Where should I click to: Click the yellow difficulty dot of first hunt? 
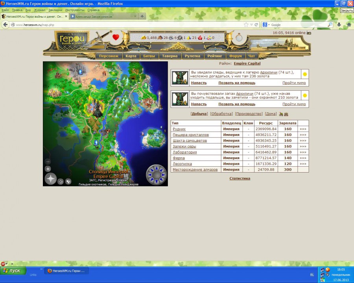pyautogui.click(x=305, y=74)
